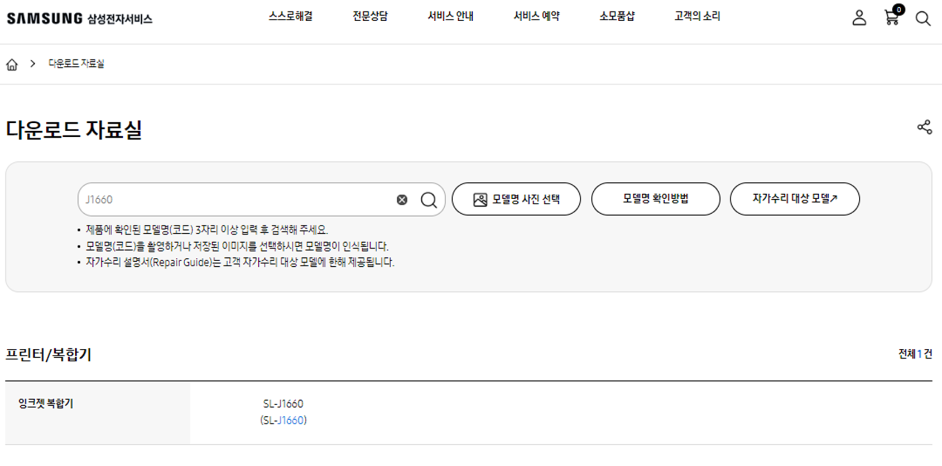942x466 pixels.
Task: Clear the model search field text
Action: (402, 200)
